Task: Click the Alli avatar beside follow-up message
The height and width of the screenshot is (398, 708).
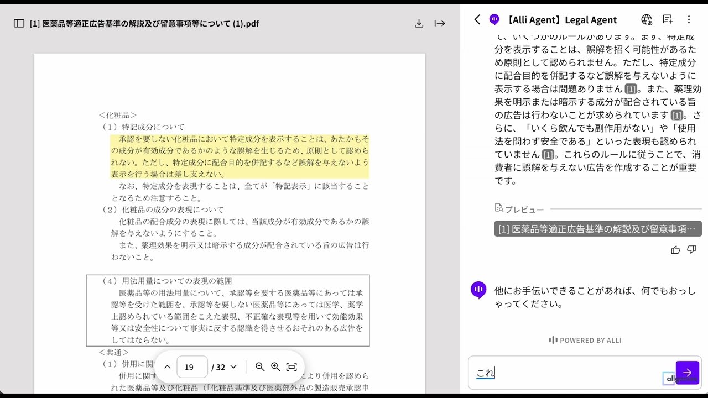Action: (x=478, y=290)
